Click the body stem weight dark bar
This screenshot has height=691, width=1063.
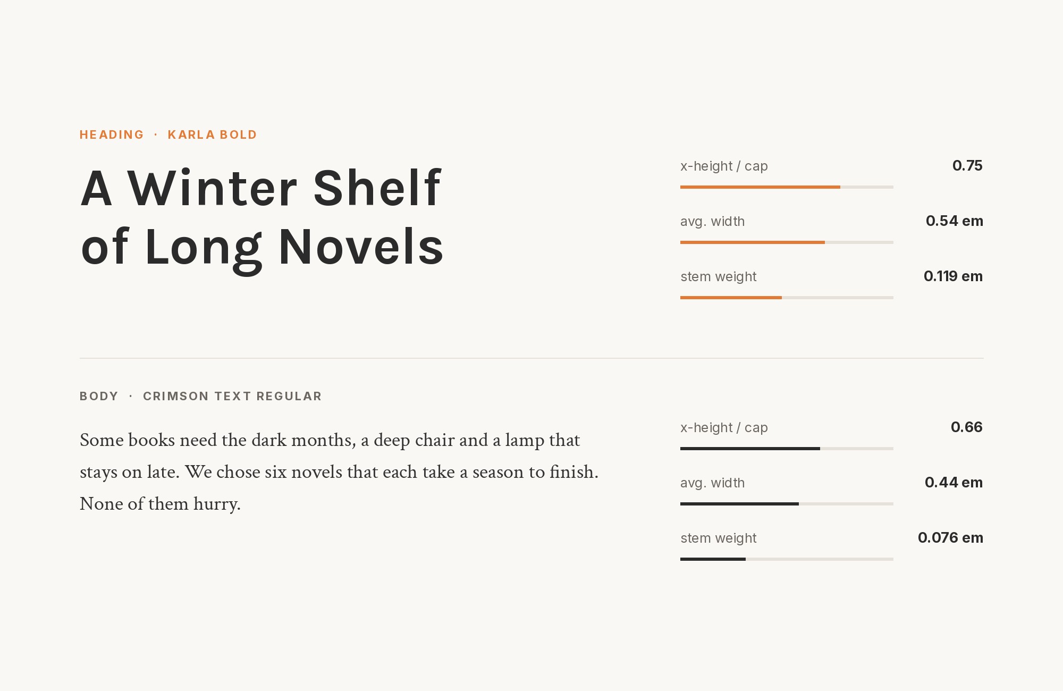click(x=713, y=559)
